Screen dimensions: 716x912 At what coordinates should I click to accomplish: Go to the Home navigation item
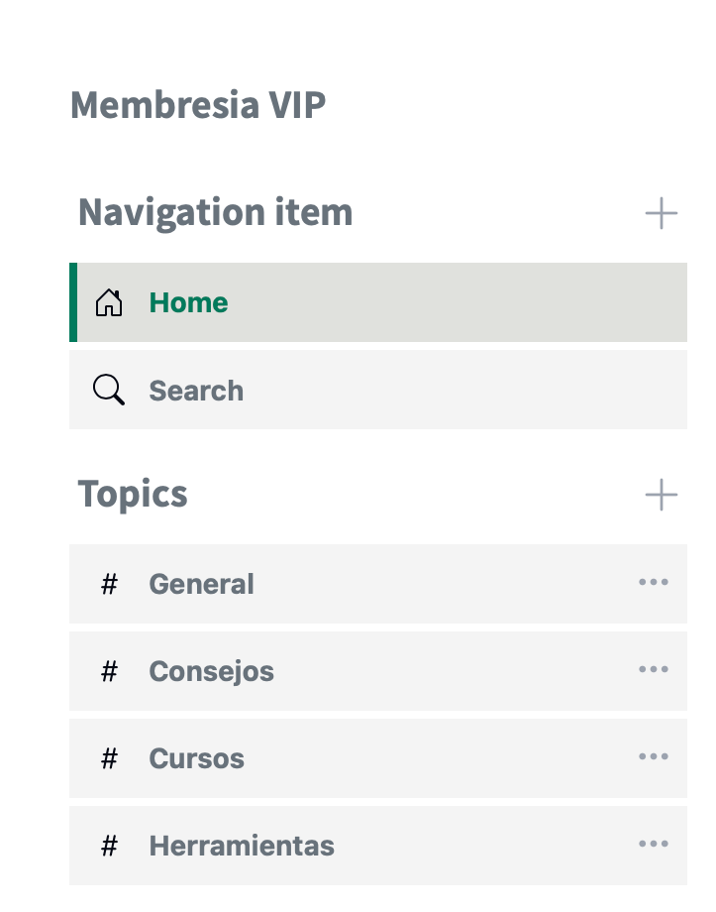tap(188, 302)
